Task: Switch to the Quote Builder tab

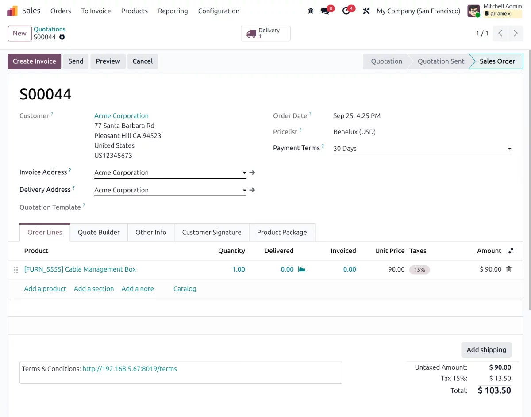Action: pos(99,232)
